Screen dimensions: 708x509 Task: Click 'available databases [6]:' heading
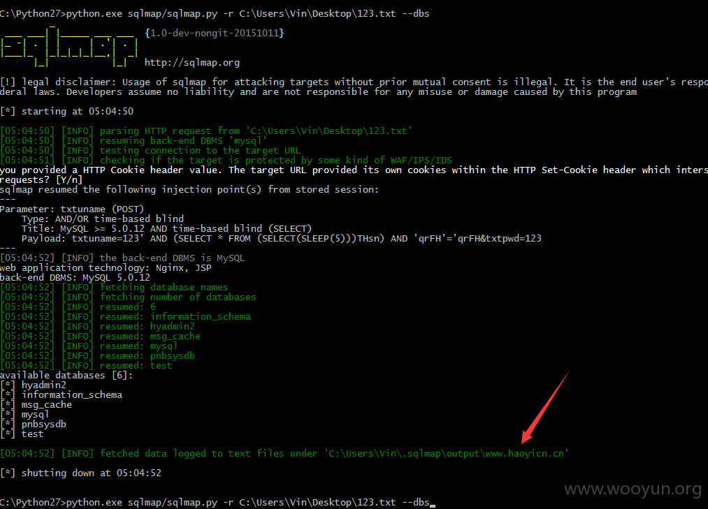pyautogui.click(x=66, y=376)
